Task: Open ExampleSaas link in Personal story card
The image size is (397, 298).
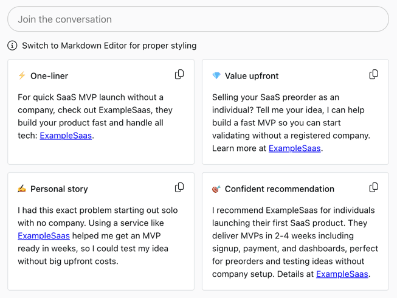Action: pos(44,235)
